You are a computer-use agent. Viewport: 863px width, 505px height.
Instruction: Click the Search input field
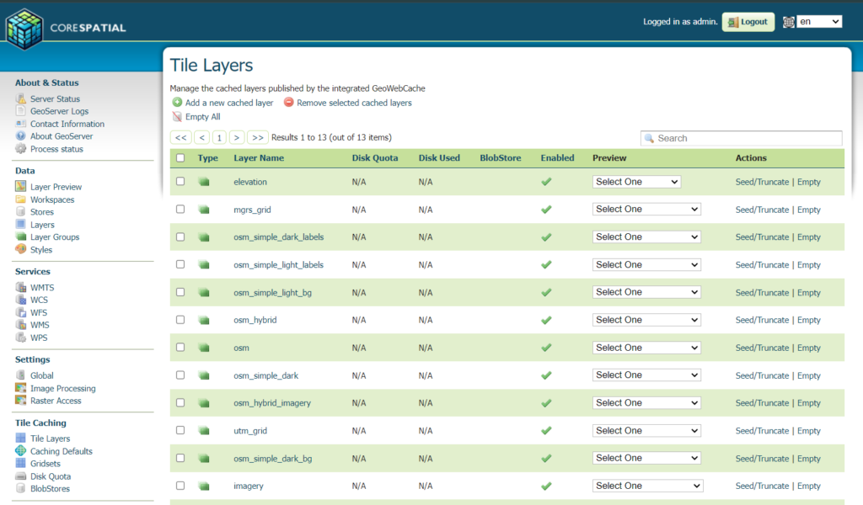coord(742,138)
